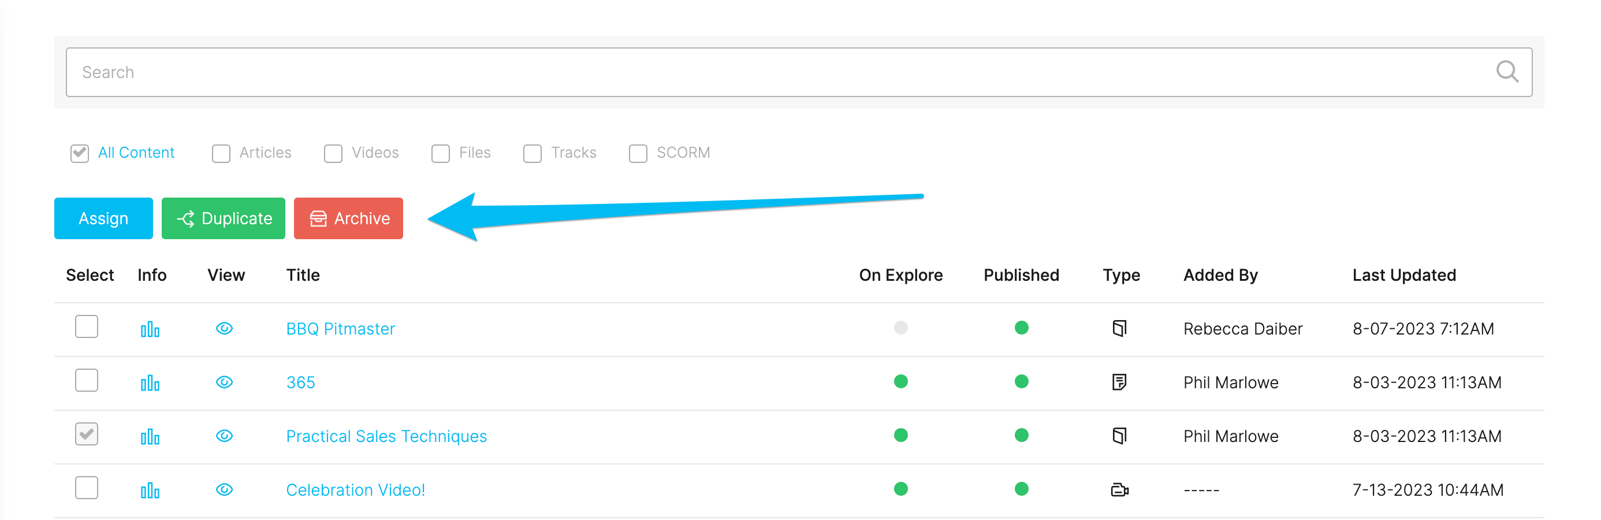This screenshot has width=1601, height=520.
Task: Click Published dot for 365
Action: click(x=1021, y=381)
